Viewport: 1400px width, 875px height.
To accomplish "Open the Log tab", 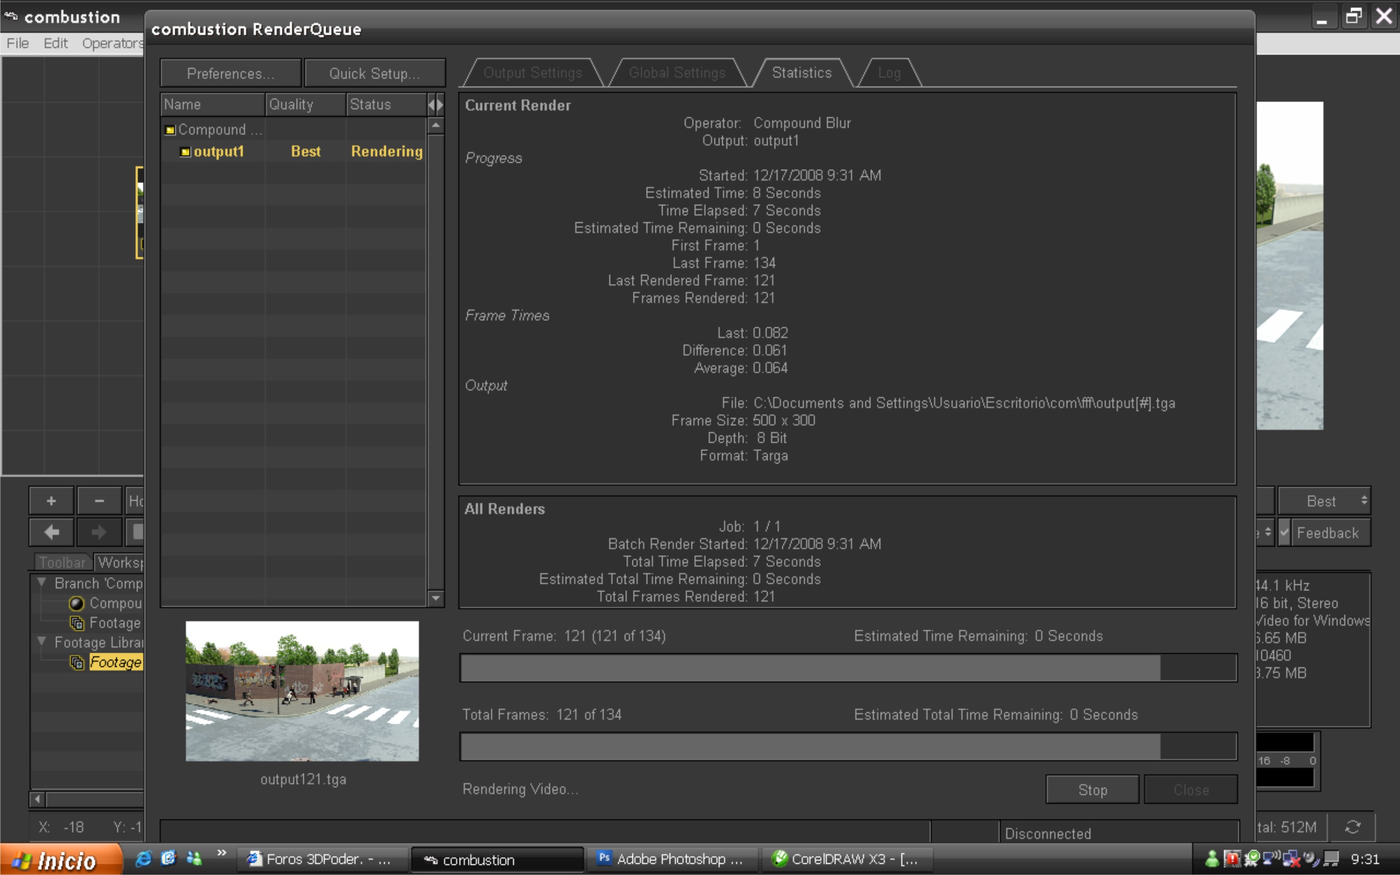I will point(889,73).
